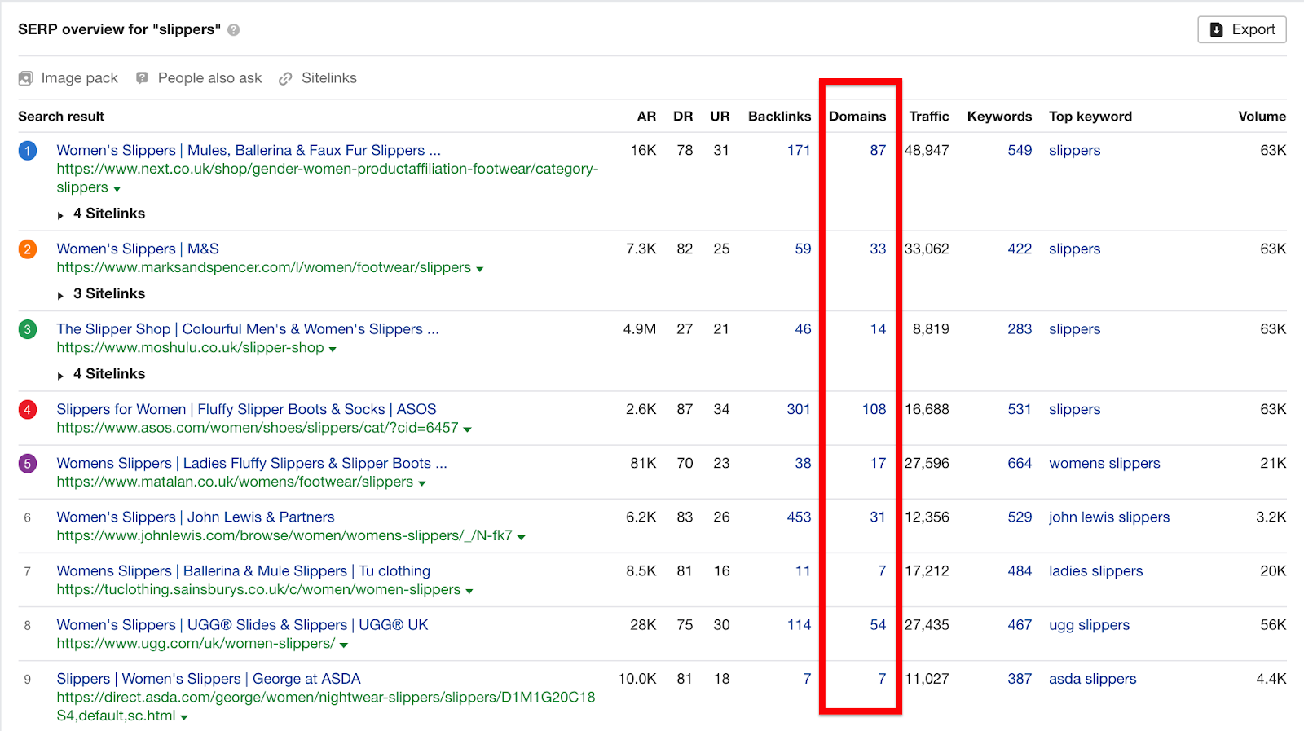This screenshot has width=1304, height=731.
Task: Open the johnlewis.com URL dropdown arrow
Action: coord(522,537)
